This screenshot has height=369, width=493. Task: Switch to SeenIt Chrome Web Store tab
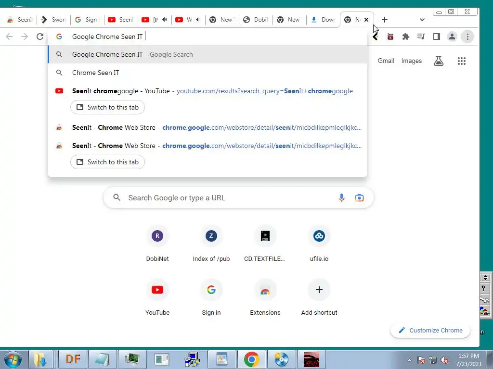point(19,20)
